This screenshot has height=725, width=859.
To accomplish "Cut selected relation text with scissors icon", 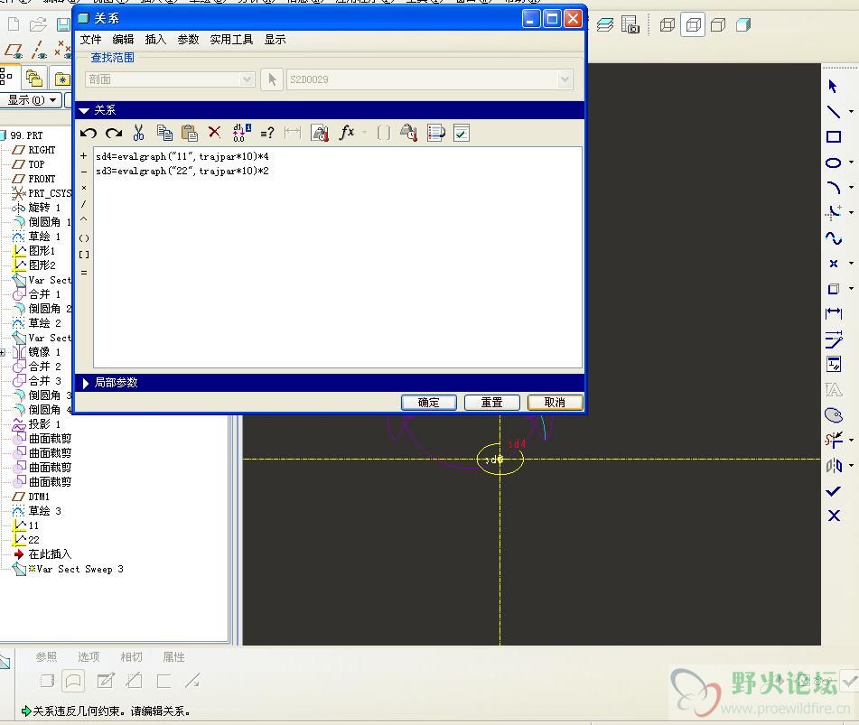I will (138, 133).
